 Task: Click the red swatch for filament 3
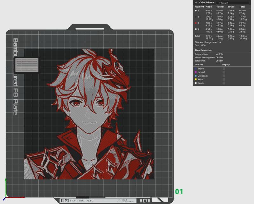[196, 23]
